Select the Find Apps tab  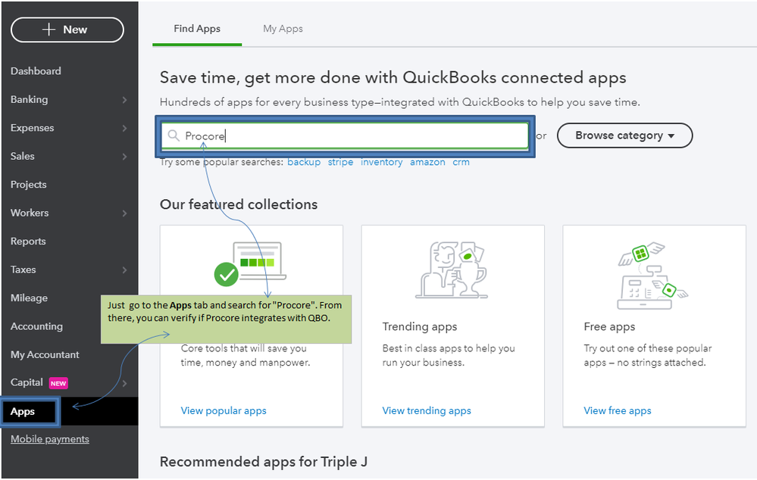tap(197, 29)
